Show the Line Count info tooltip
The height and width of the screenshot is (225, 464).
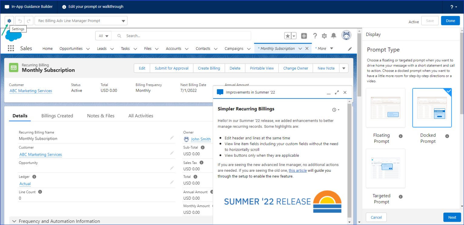click(40, 192)
